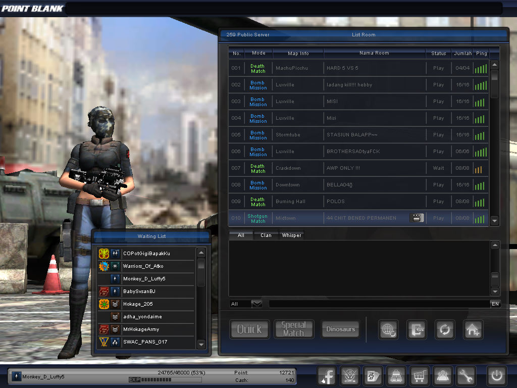Switch to the All chat tab
This screenshot has width=517, height=388.
[x=241, y=235]
